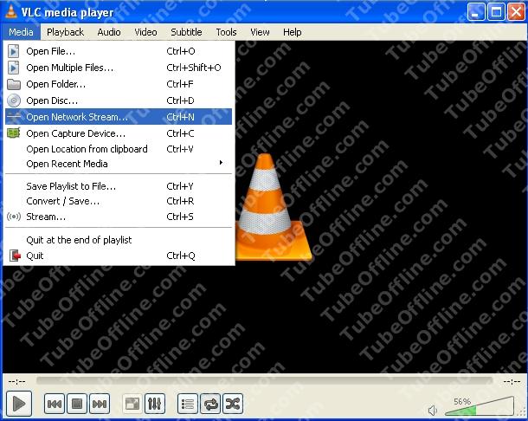This screenshot has height=421, width=528.
Task: Minimize the VLC window
Action: click(476, 12)
